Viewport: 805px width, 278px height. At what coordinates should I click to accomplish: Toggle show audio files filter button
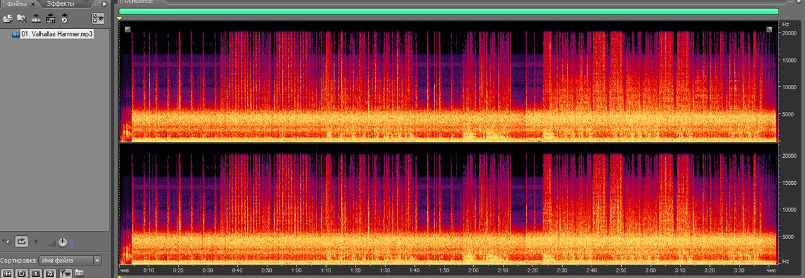click(x=8, y=274)
